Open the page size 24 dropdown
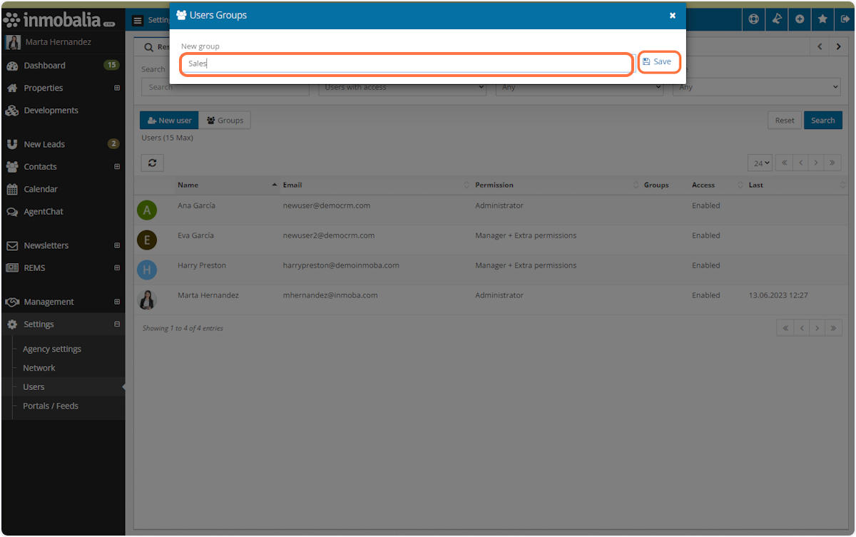This screenshot has height=537, width=856. [x=762, y=163]
